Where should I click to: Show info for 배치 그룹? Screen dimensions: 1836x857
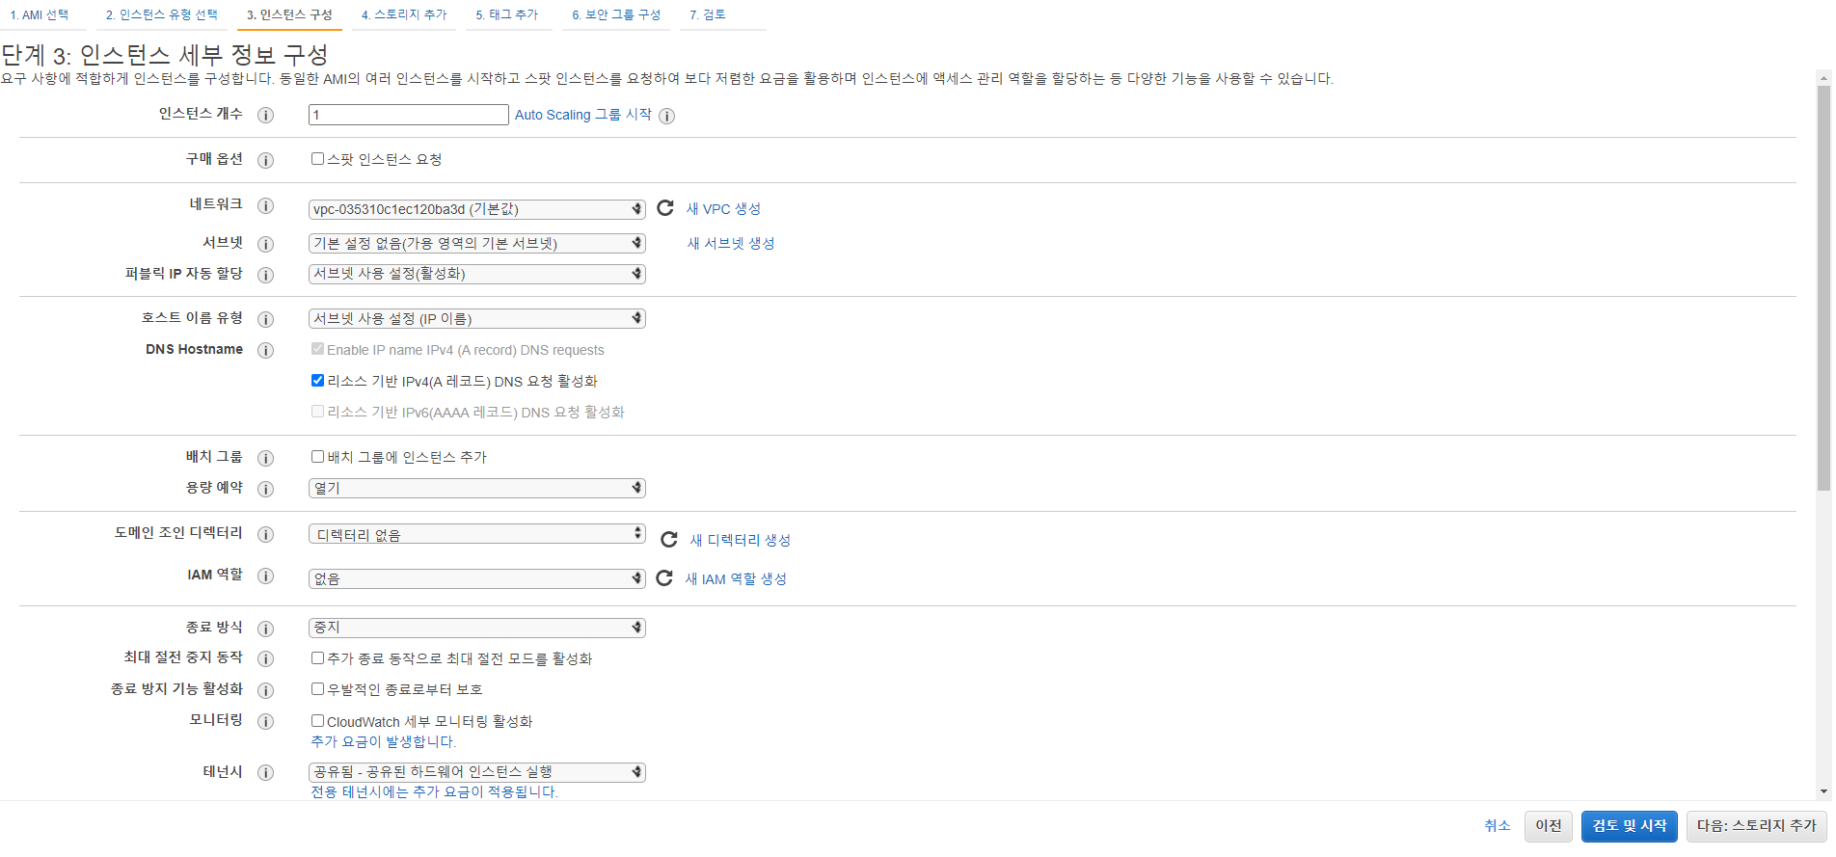(266, 458)
